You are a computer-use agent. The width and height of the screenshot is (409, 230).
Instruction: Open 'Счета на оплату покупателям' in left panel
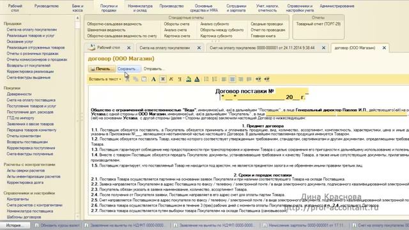coord(31,29)
